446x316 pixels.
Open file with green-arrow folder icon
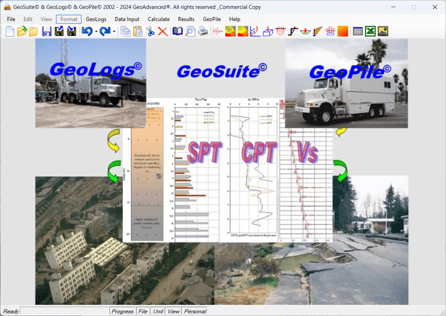(x=22, y=31)
